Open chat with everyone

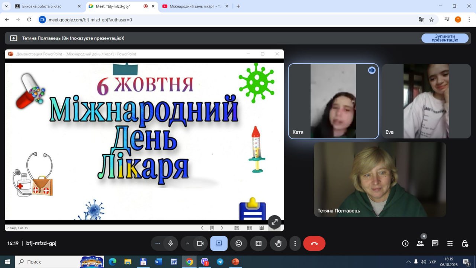(x=435, y=243)
